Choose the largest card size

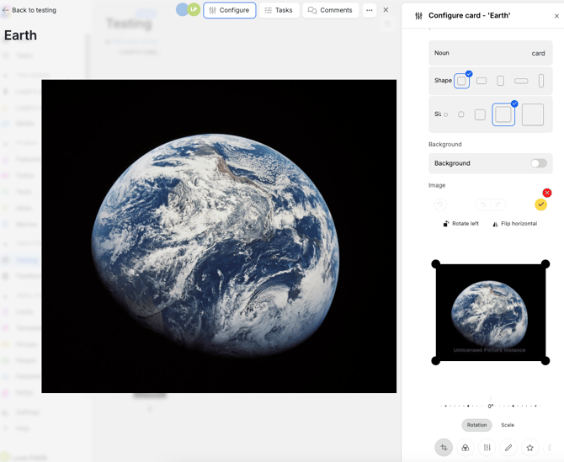point(533,114)
